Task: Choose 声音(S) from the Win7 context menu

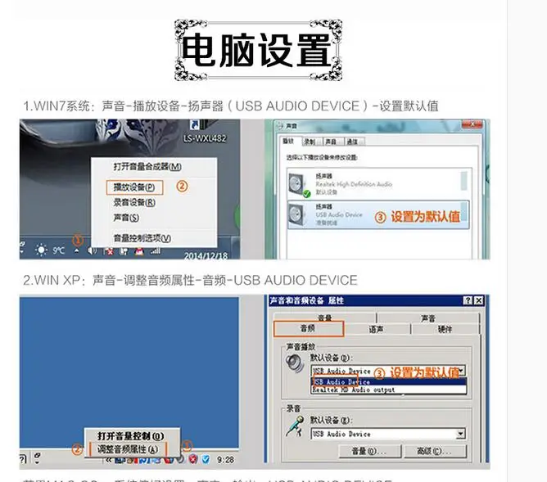Action: tap(126, 218)
